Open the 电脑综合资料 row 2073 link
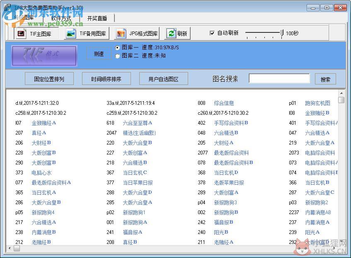Viewport: 351px width, 258px height. 320,153
